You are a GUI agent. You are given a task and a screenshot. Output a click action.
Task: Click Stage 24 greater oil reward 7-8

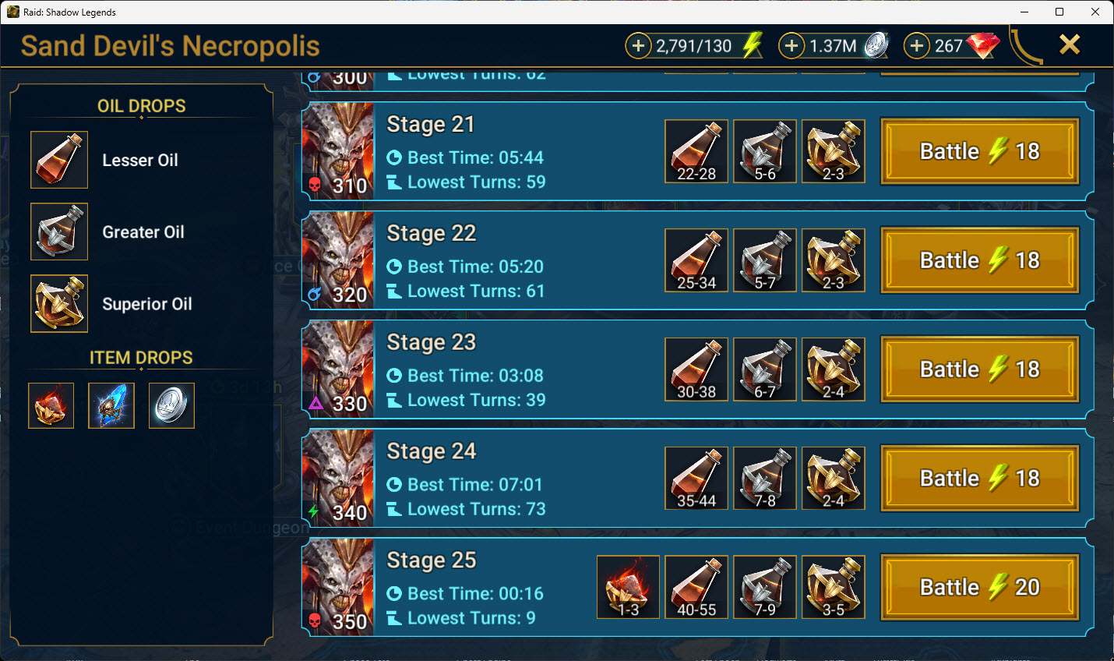(x=765, y=479)
